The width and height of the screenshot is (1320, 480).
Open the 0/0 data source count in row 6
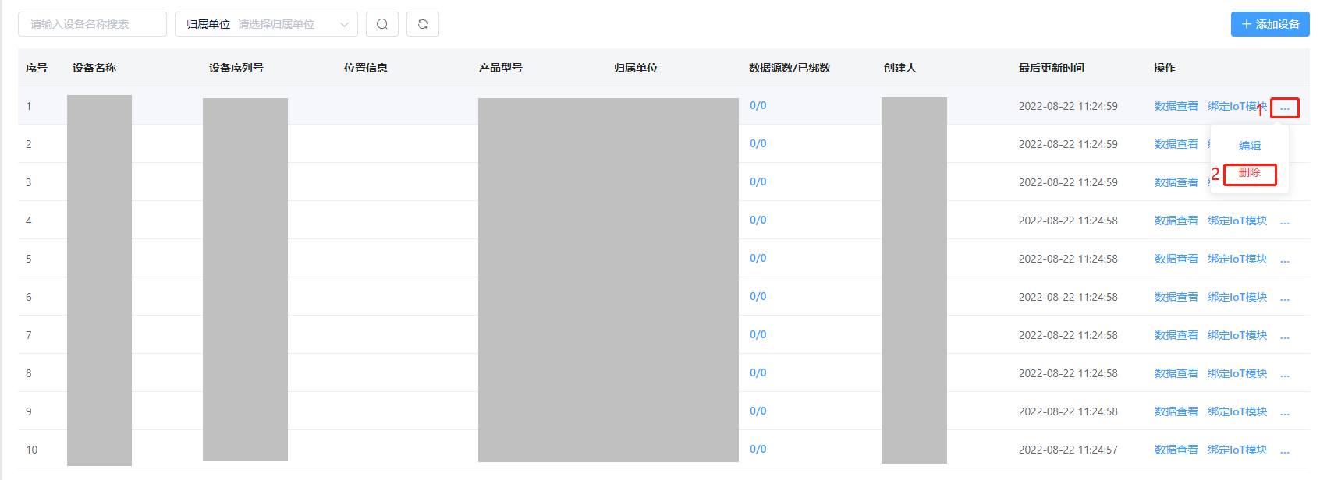pos(758,296)
